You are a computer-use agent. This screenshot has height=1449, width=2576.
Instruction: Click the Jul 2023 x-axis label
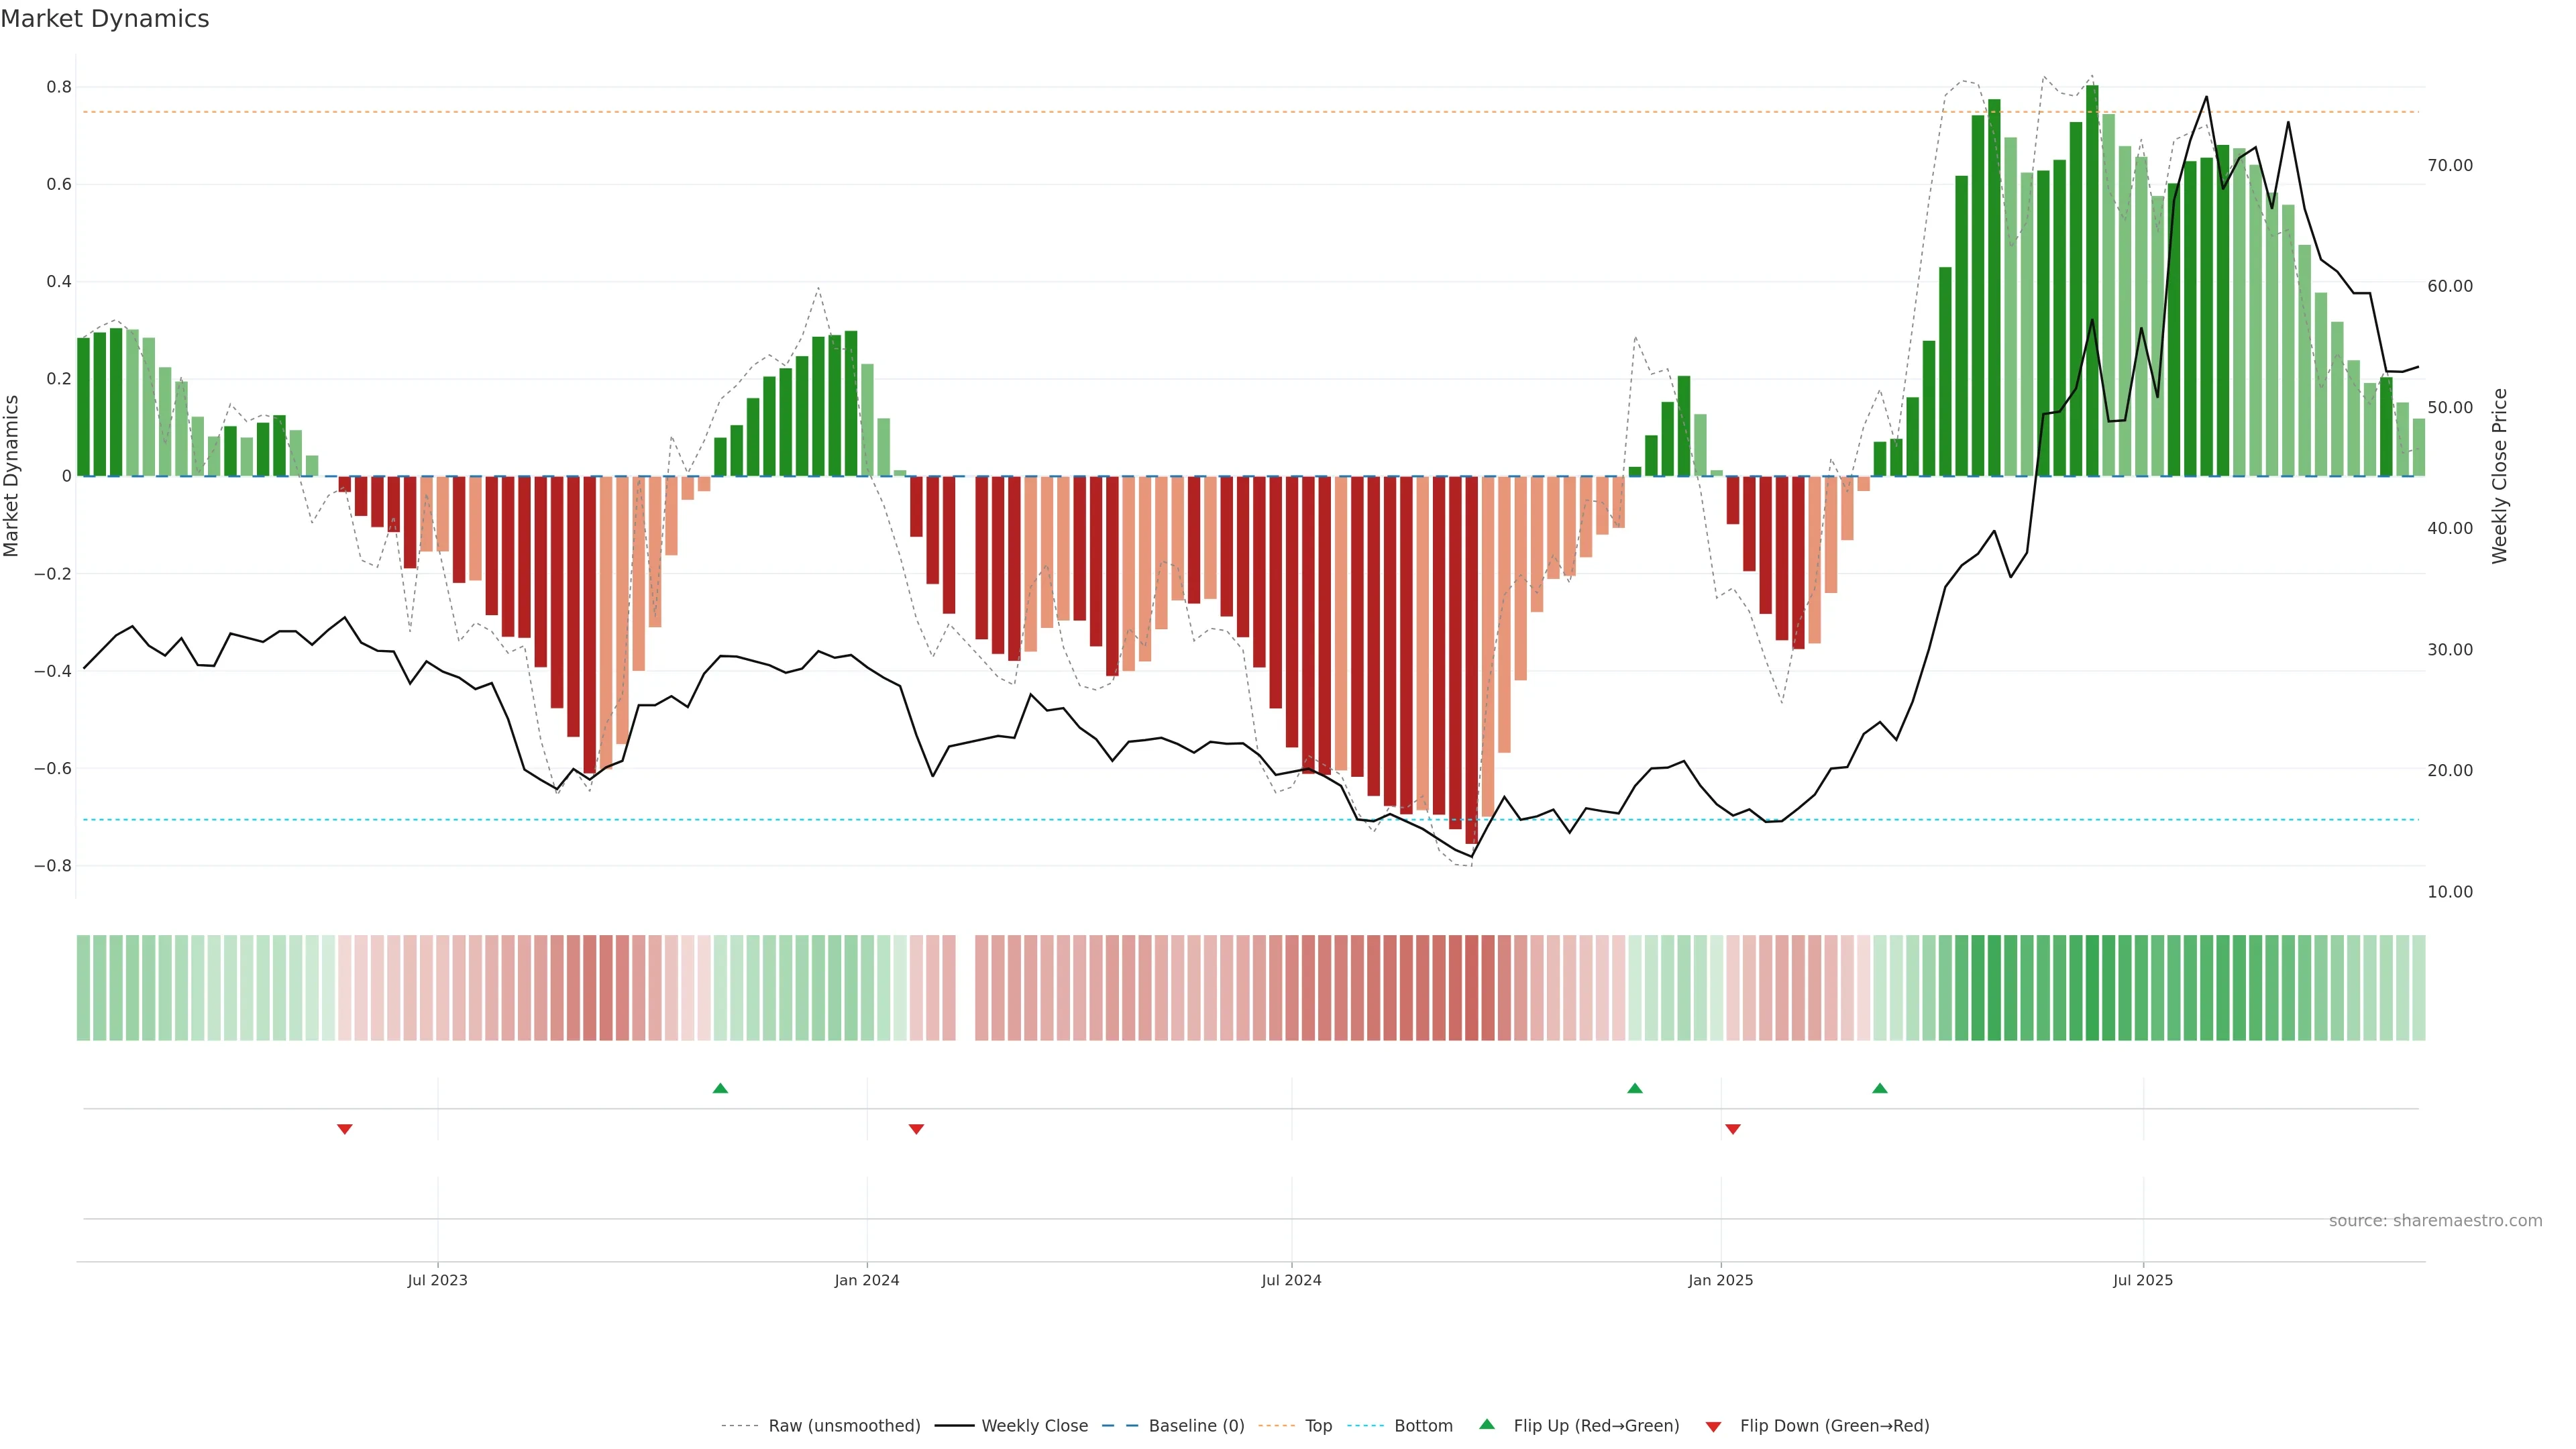437,1280
